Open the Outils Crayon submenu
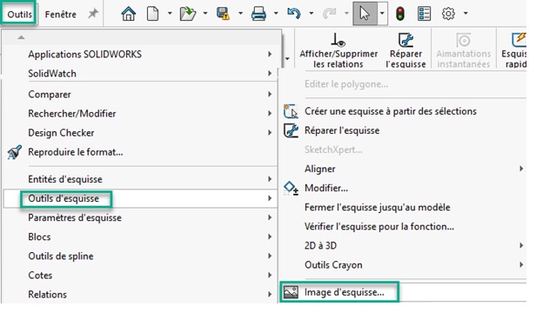The image size is (536, 313). [404, 265]
